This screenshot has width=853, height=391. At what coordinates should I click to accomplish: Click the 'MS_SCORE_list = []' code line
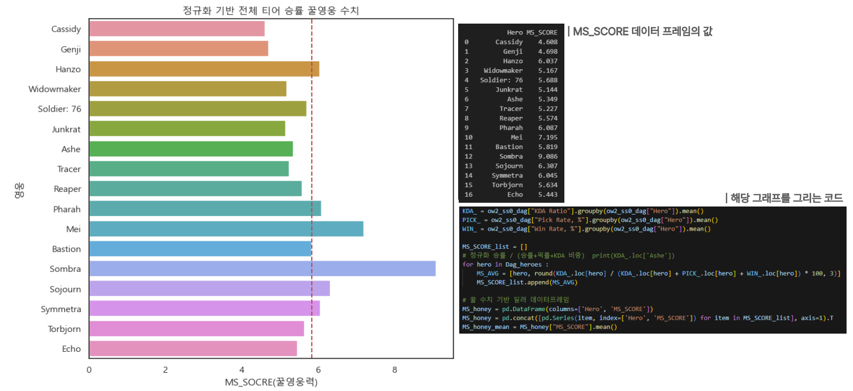tap(495, 247)
